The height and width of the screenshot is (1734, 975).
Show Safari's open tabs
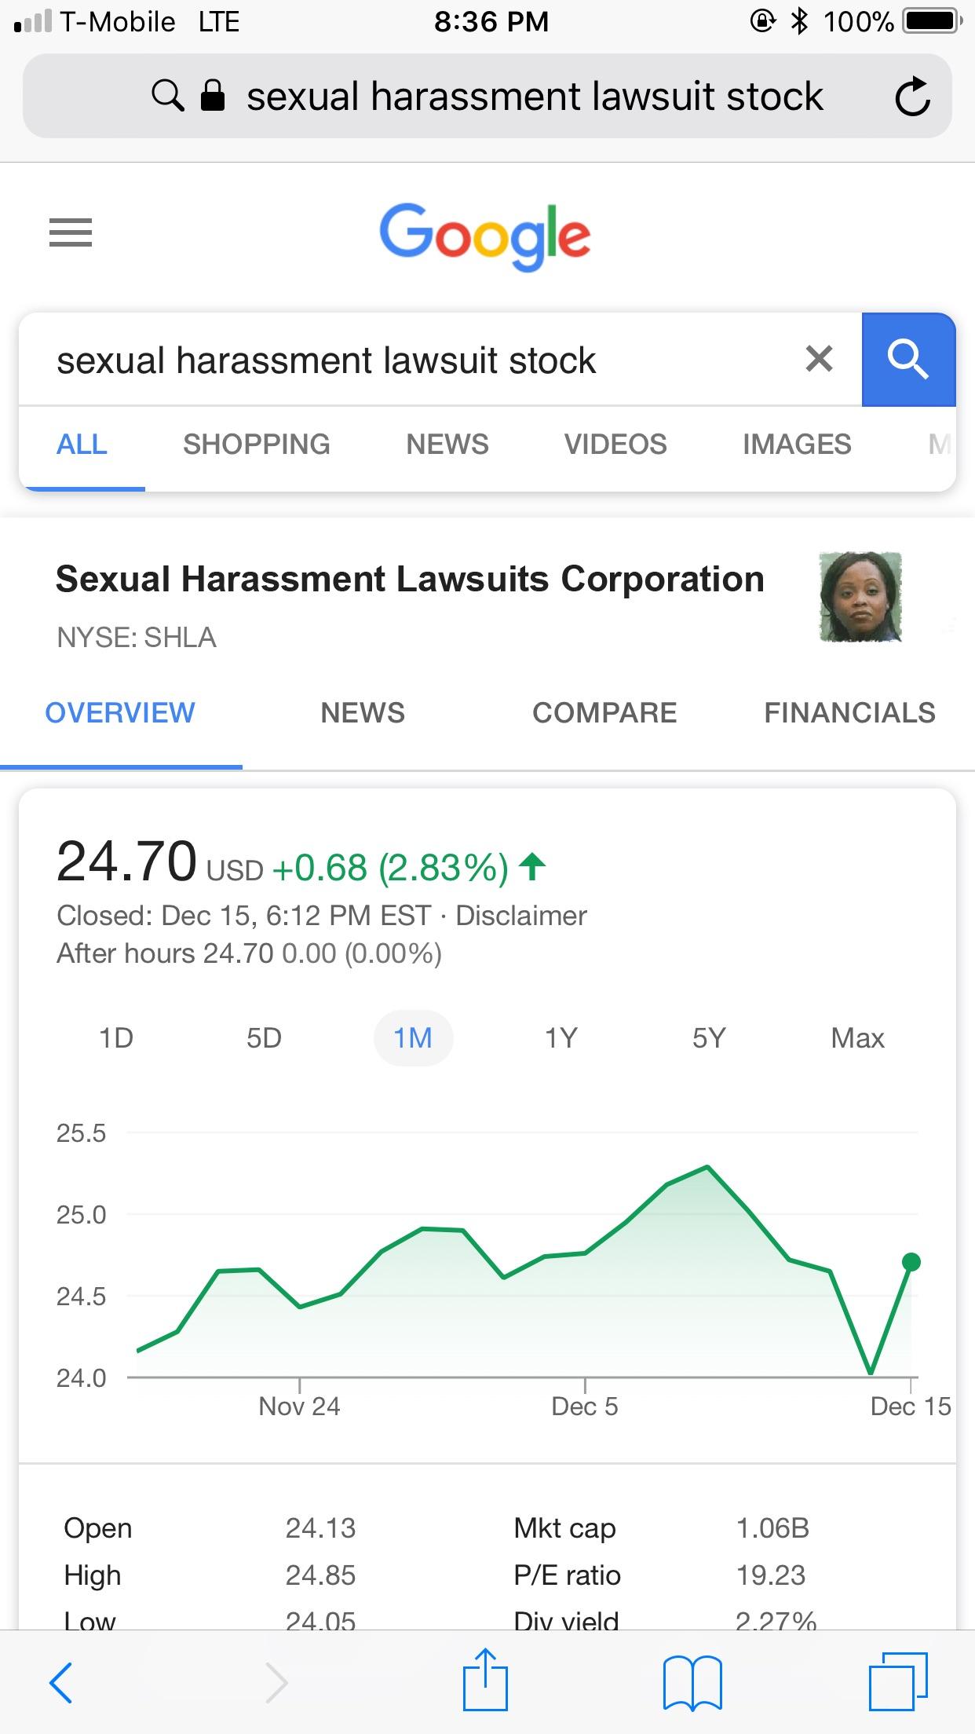pos(898,1681)
